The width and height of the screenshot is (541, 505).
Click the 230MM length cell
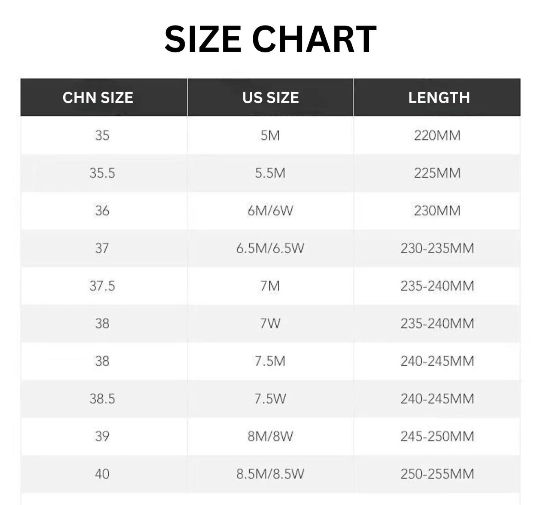pyautogui.click(x=437, y=211)
